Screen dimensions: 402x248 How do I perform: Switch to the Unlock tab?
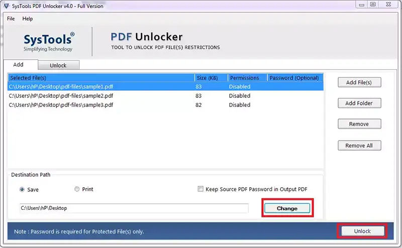tap(58, 65)
